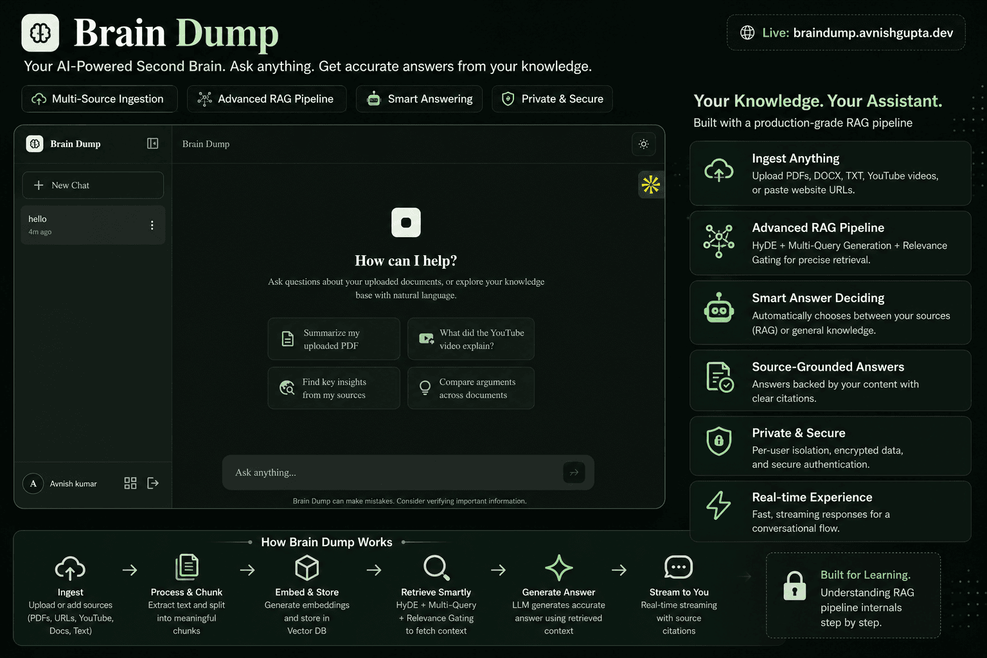Click the shield icon in Private & Secure pill
The width and height of the screenshot is (987, 658).
(508, 99)
